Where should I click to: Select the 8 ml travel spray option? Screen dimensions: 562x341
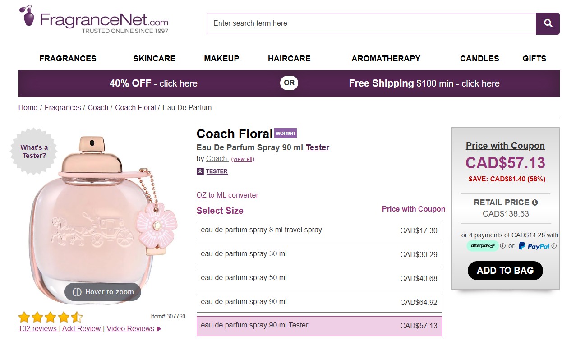click(319, 230)
